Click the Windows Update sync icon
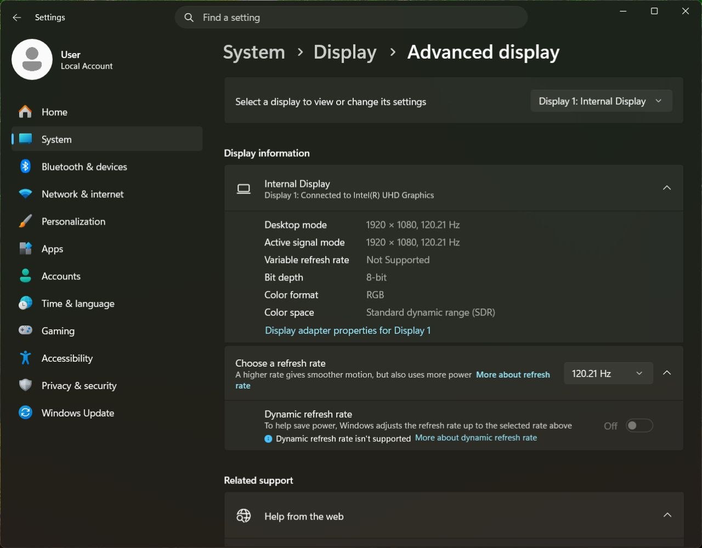702x548 pixels. [25, 413]
